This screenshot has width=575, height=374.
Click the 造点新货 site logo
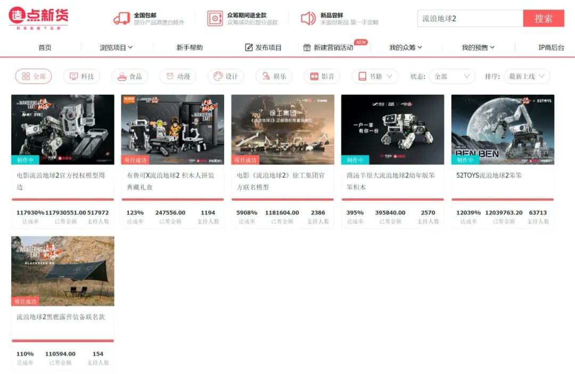[38, 18]
